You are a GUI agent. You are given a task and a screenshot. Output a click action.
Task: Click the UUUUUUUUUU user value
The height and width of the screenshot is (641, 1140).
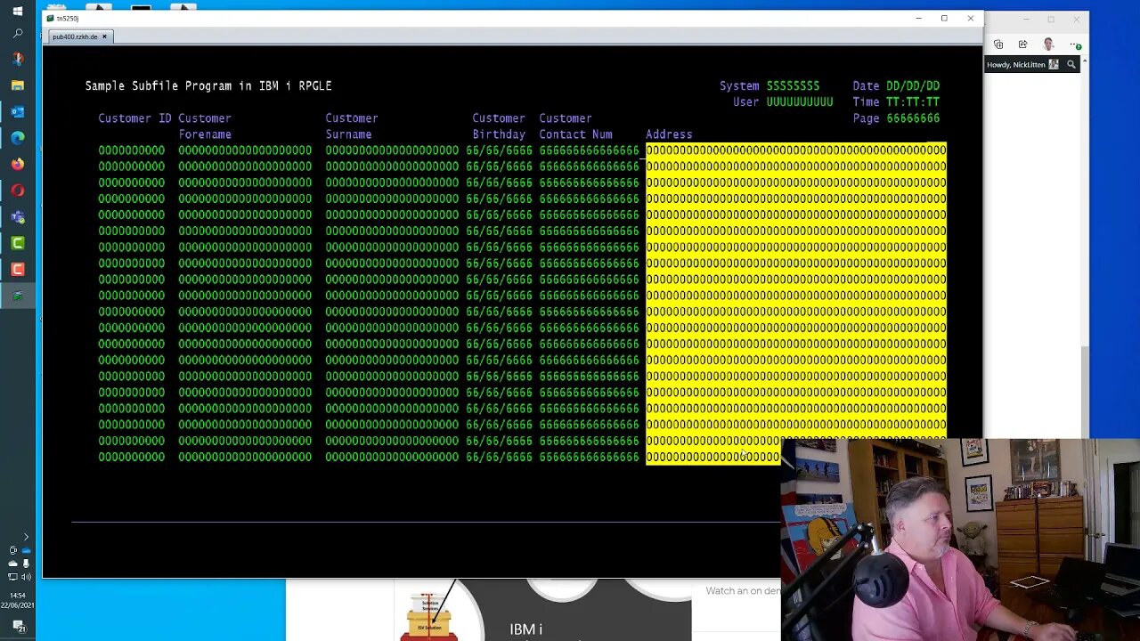coord(800,101)
